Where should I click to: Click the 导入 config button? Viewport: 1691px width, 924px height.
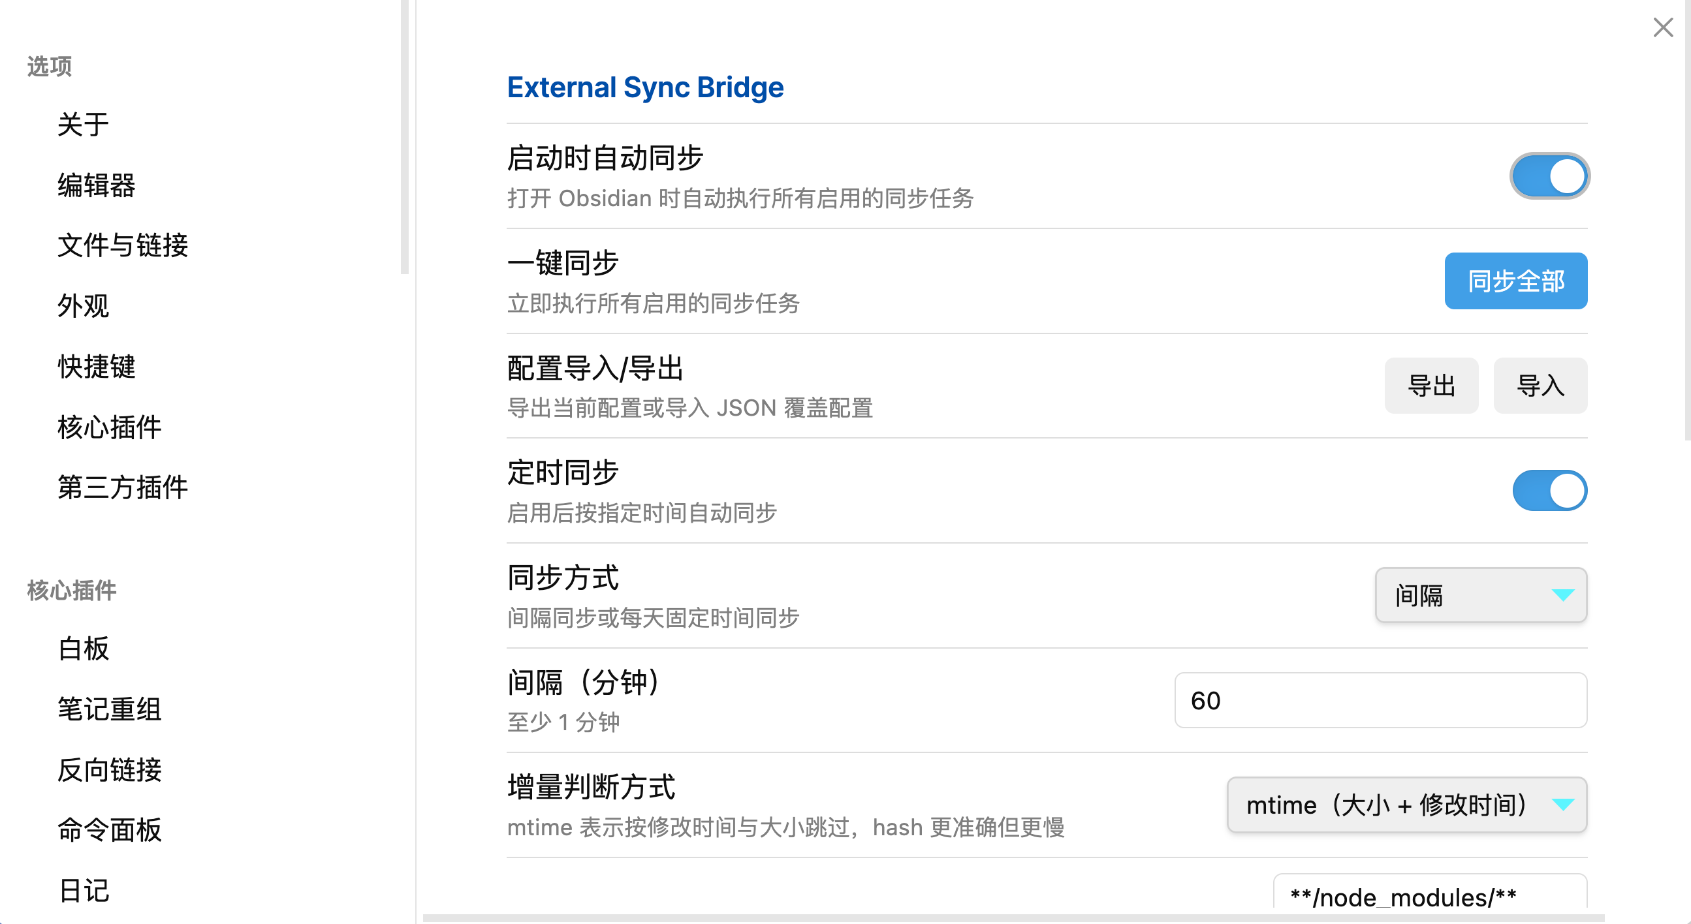coord(1540,386)
